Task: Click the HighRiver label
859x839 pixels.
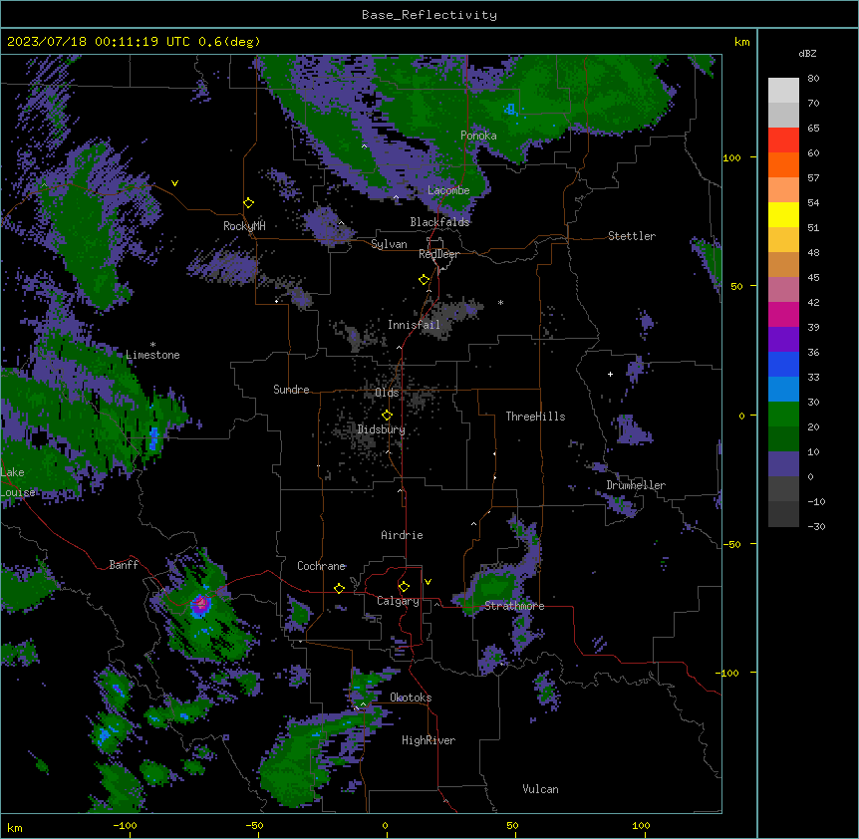Action: (429, 740)
